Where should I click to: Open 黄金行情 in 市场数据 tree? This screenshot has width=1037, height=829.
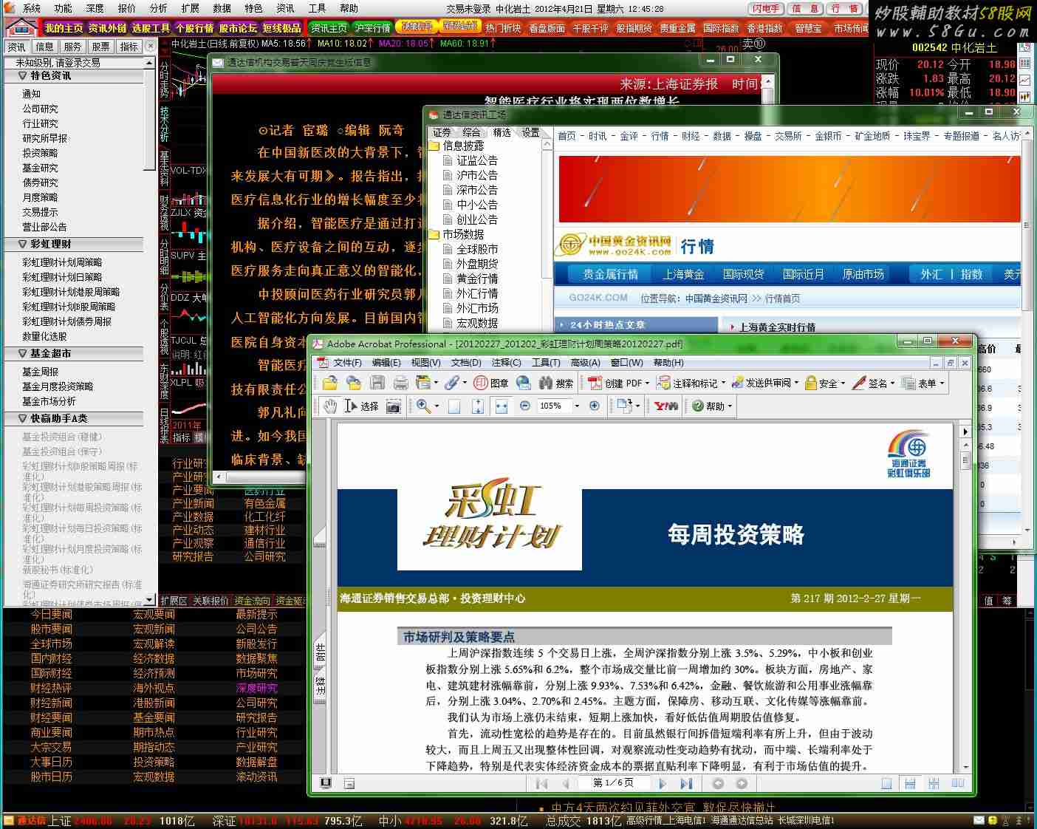click(x=476, y=279)
